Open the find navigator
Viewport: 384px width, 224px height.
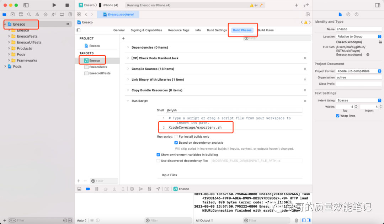tap(29, 15)
